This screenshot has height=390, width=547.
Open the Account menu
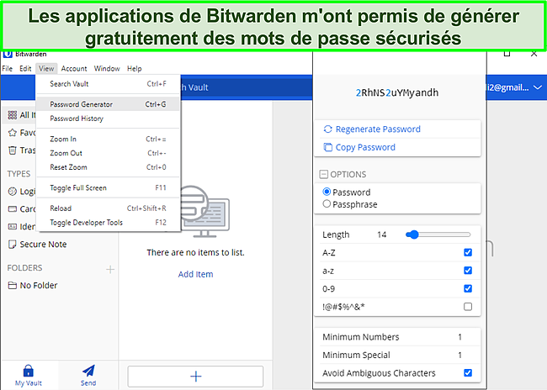pyautogui.click(x=73, y=68)
